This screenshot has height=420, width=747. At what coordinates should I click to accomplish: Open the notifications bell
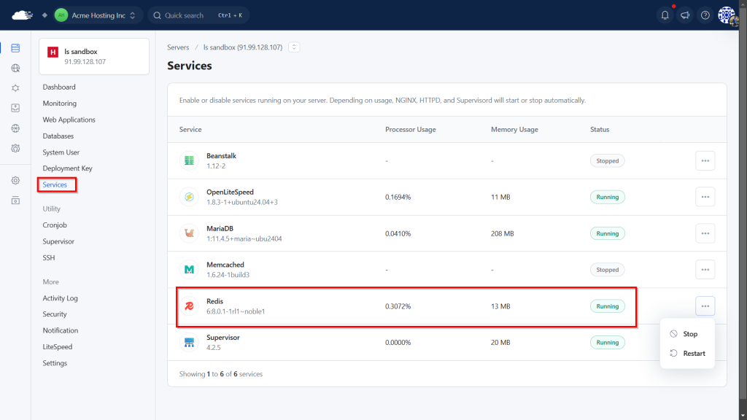pyautogui.click(x=665, y=15)
